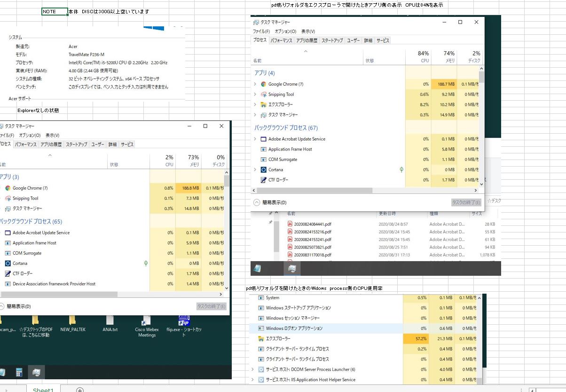Open Cisco Webex Meetings desktop shortcut
This screenshot has height=392, width=566.
pos(147,320)
